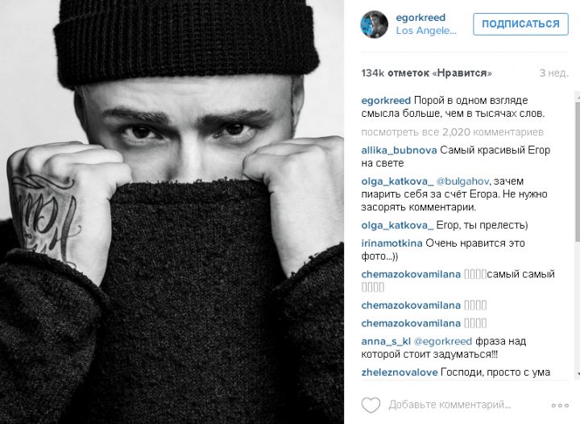
Task: Click the comments scrollbar thumb
Action: point(578,170)
